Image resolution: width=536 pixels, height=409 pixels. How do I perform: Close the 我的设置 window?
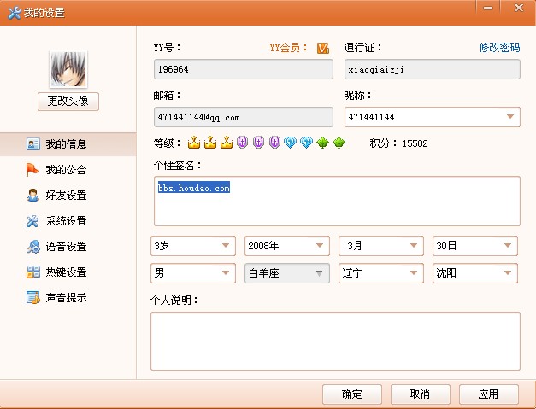click(519, 8)
